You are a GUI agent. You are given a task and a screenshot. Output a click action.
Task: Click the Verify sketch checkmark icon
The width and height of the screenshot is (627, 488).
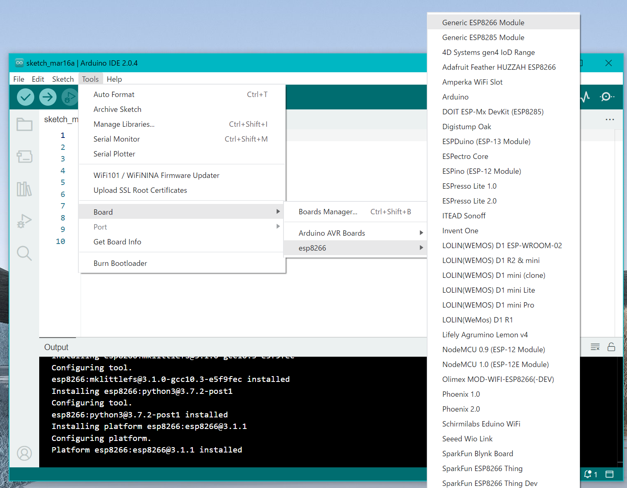click(x=25, y=97)
